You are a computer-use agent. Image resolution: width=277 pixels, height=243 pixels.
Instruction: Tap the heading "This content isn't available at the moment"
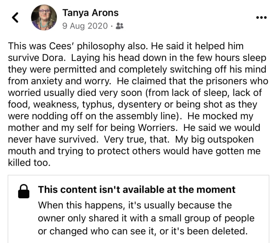(137, 189)
